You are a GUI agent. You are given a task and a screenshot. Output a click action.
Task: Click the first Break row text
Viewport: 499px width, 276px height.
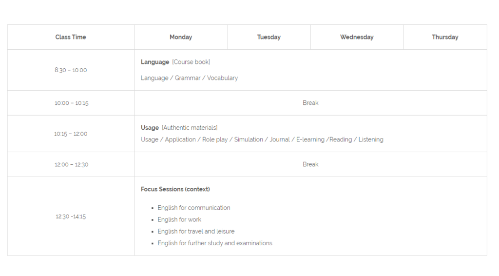310,103
